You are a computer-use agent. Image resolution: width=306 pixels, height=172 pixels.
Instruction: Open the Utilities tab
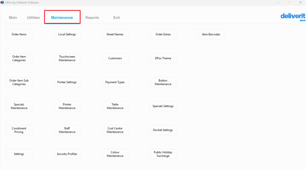point(33,17)
